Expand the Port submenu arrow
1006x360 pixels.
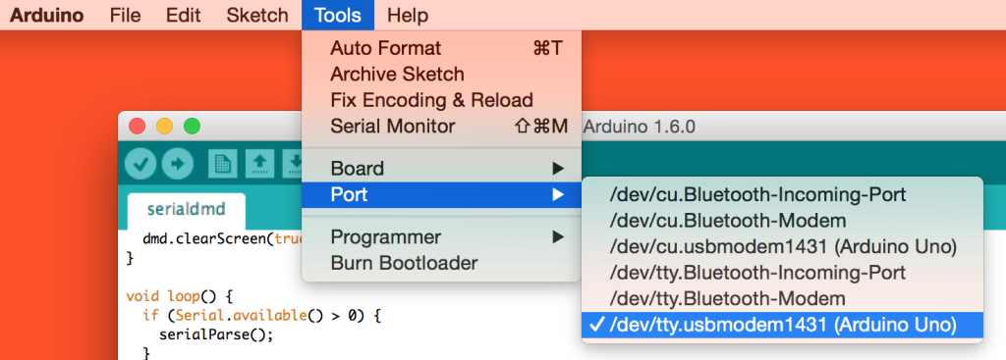coord(558,195)
